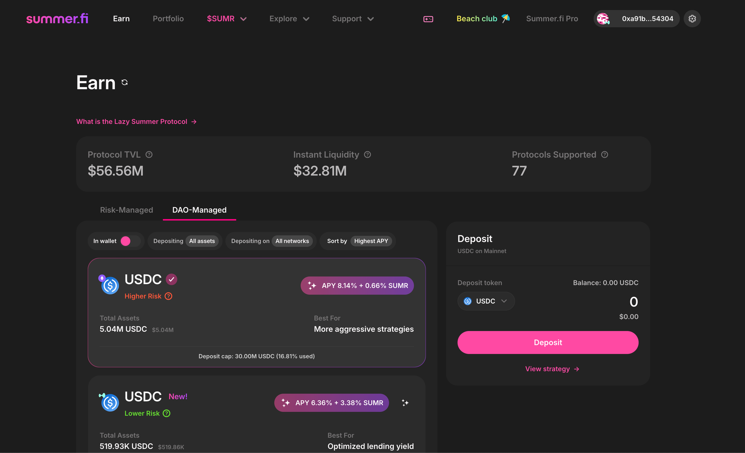Screen dimensions: 745x453
Task: Open the All assets filter dropdown
Action: (x=202, y=241)
